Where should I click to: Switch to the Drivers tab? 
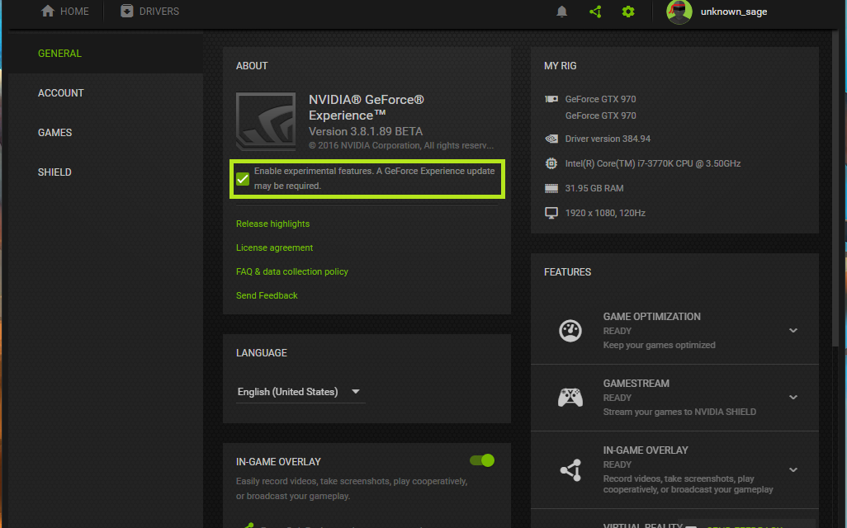149,12
